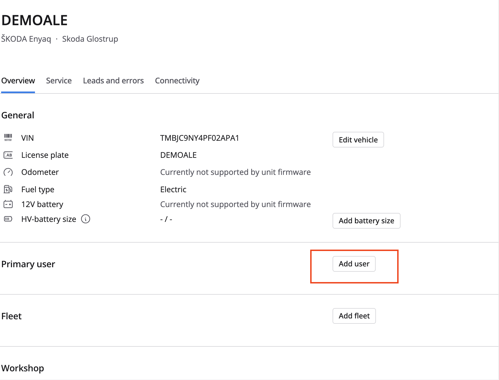Image resolution: width=499 pixels, height=380 pixels.
Task: Click the 12V battery icon
Action: (8, 204)
